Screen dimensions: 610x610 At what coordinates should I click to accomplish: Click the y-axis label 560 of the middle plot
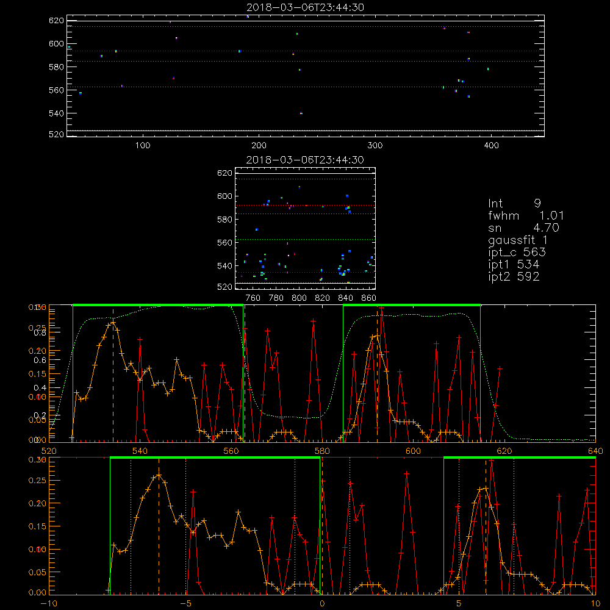[x=225, y=242]
